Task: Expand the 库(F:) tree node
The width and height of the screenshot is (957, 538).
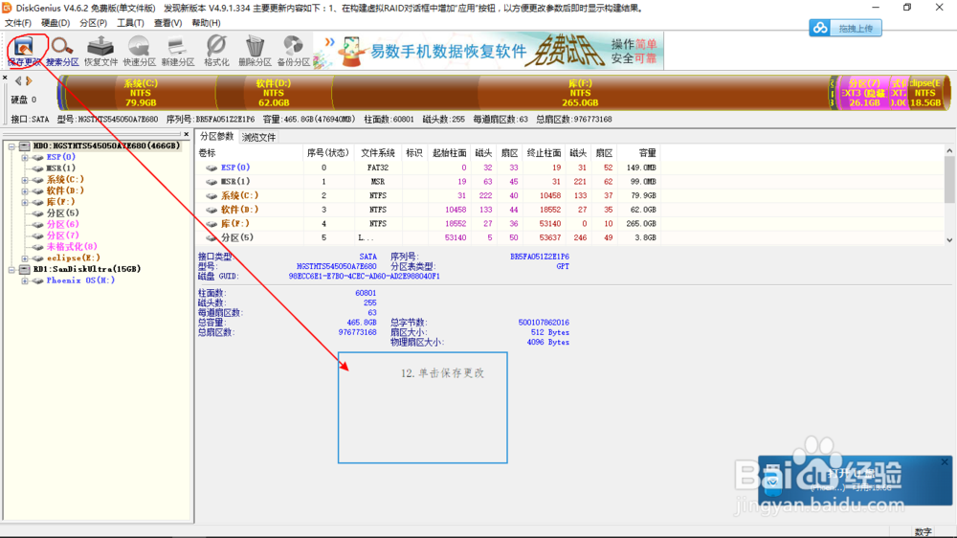Action: coord(25,202)
